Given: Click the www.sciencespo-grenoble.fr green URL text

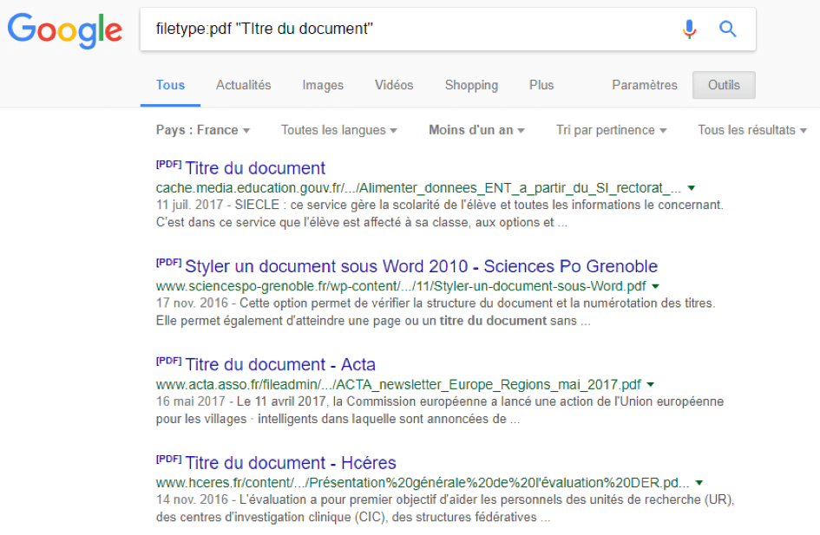Looking at the screenshot, I should (x=401, y=286).
